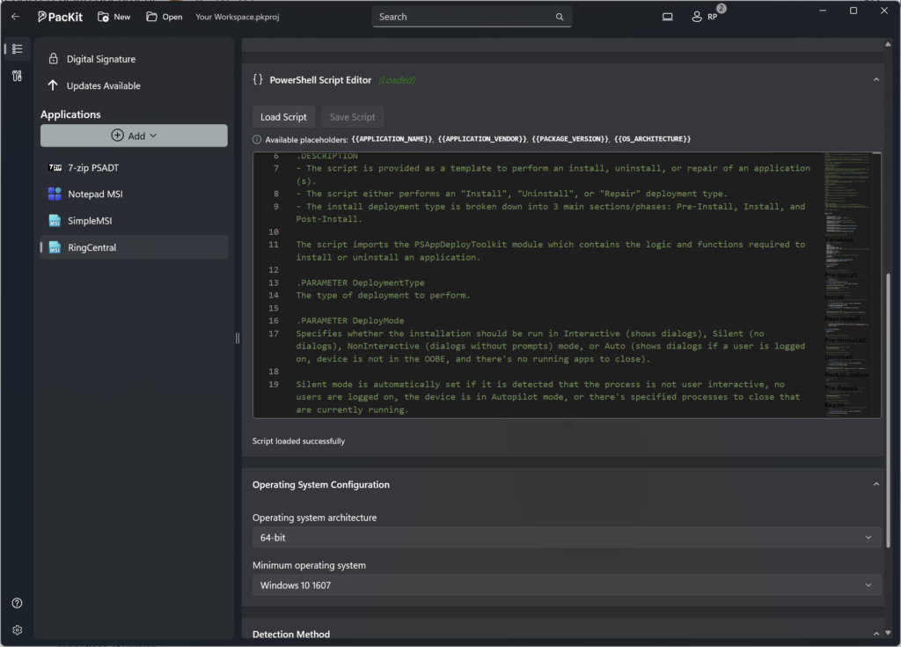Collapse the PowerShell Script Editor section
The width and height of the screenshot is (901, 647).
click(x=875, y=78)
